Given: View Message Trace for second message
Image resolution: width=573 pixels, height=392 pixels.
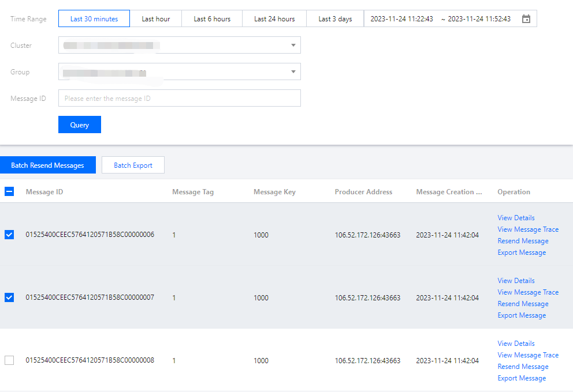Looking at the screenshot, I should click(528, 292).
